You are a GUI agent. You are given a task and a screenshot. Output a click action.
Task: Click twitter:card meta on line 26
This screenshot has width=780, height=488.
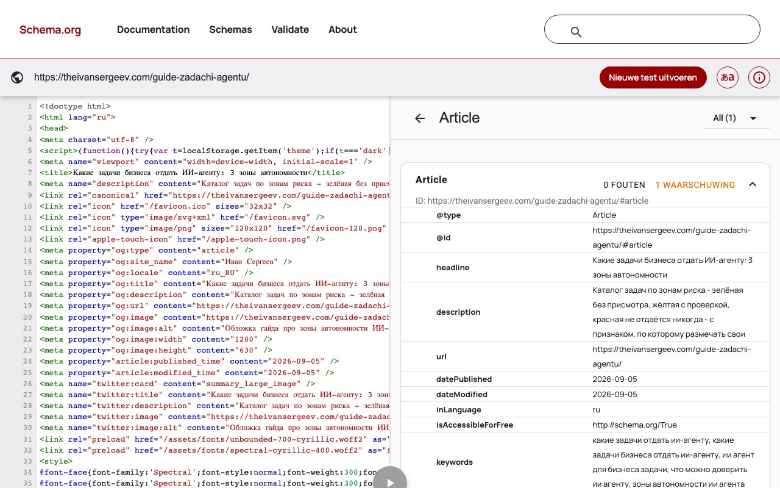[177, 384]
